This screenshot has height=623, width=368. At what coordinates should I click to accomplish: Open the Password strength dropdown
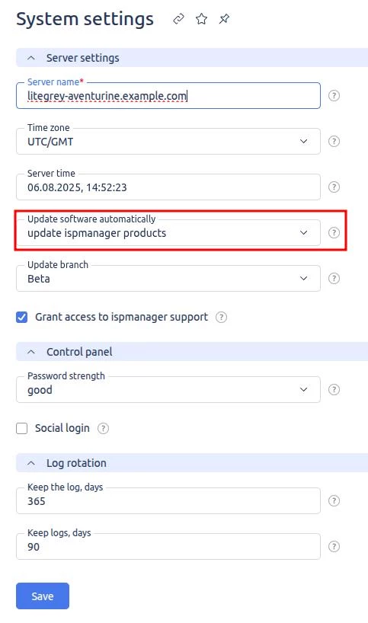click(x=168, y=390)
